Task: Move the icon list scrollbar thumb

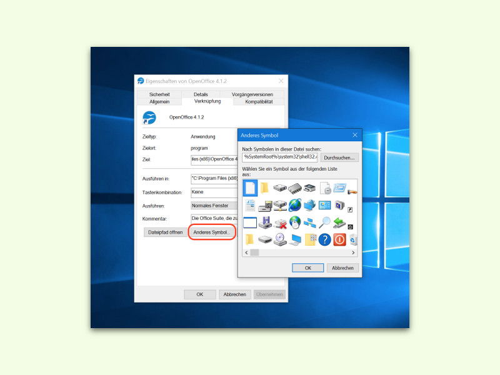Action: [x=255, y=252]
